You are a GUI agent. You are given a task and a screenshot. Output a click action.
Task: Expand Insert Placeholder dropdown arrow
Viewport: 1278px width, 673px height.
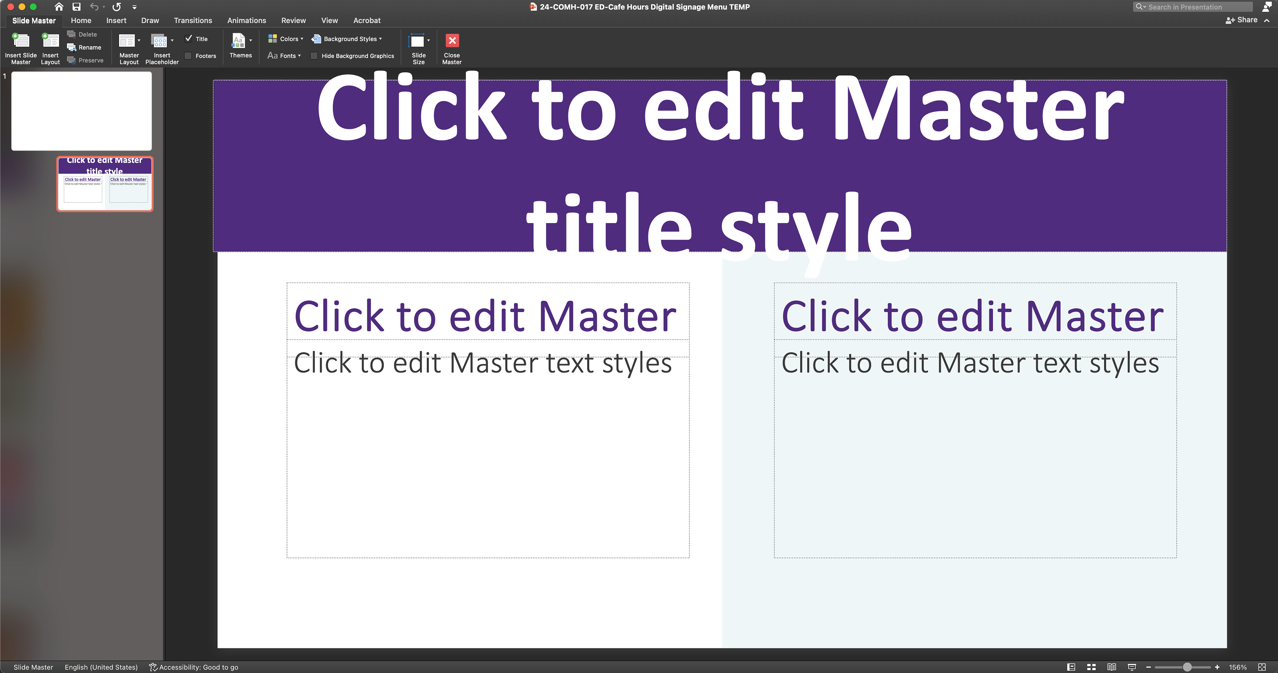pos(172,40)
